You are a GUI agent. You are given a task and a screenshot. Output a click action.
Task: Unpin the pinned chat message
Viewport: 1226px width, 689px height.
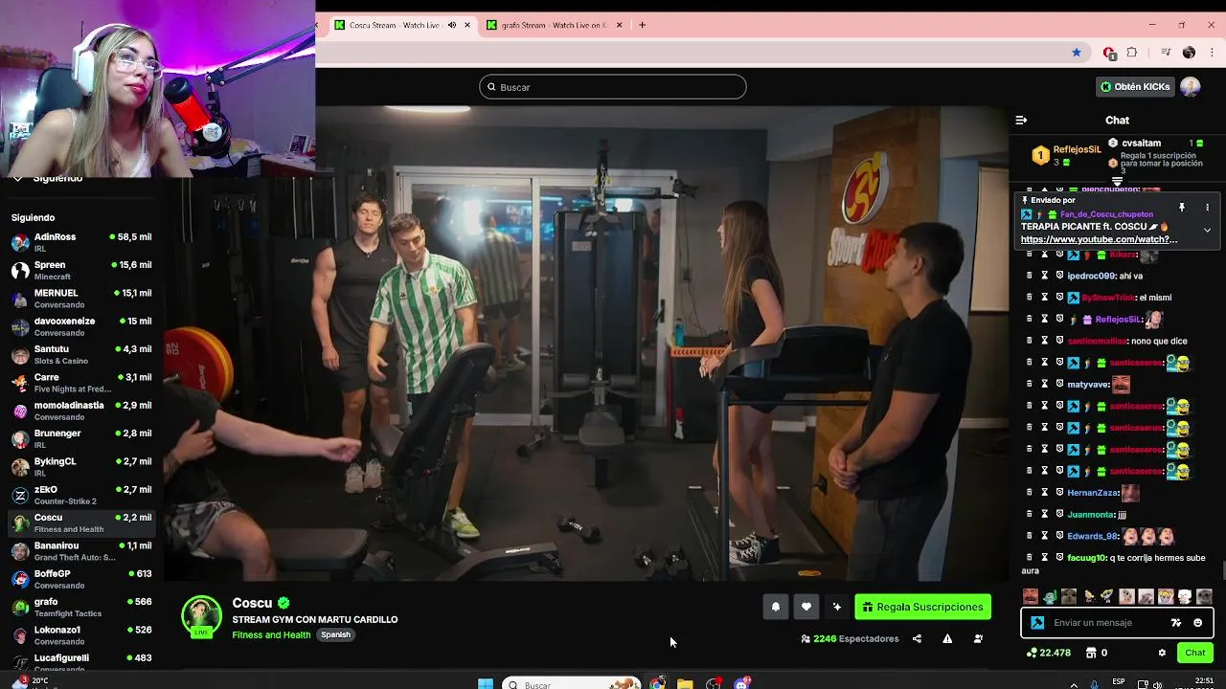click(1182, 207)
